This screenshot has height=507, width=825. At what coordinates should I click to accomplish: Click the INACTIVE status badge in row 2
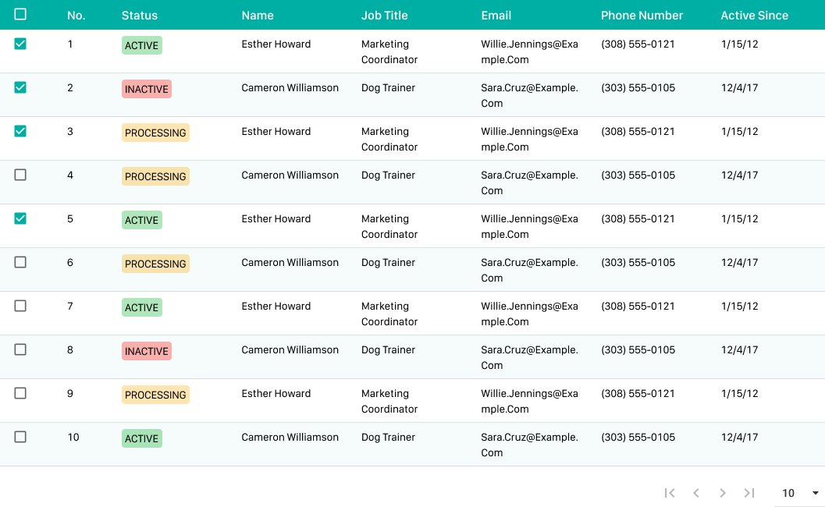click(x=146, y=89)
